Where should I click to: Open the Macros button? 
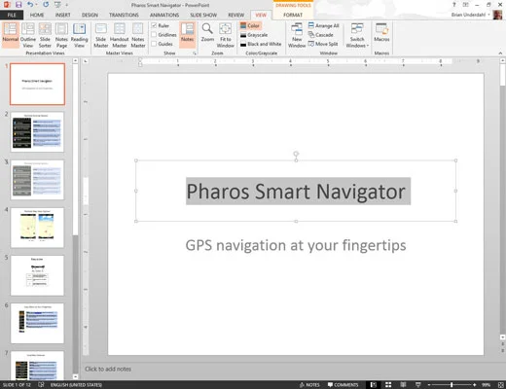click(381, 33)
